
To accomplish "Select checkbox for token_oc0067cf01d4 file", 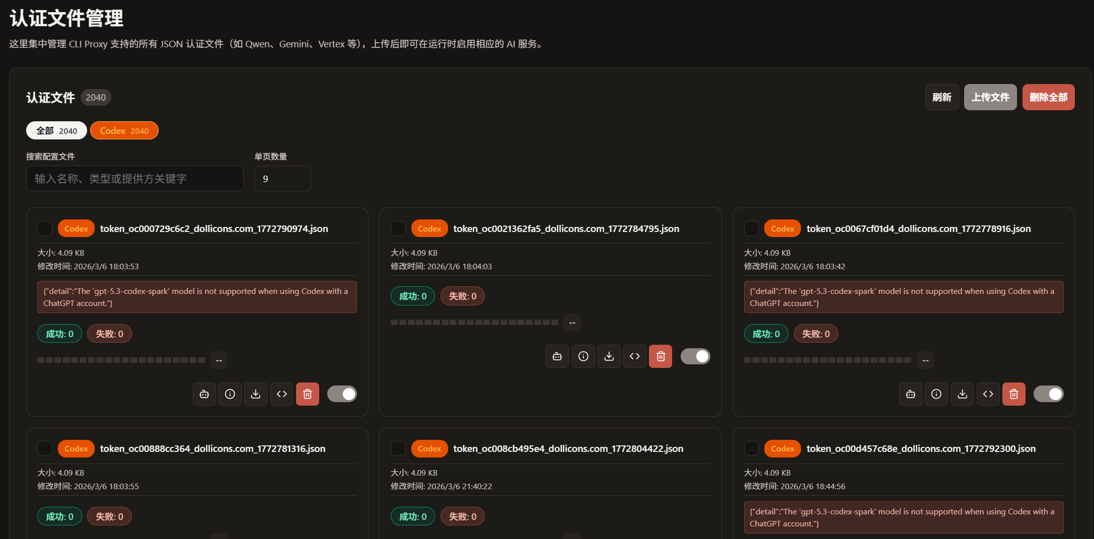I will [751, 228].
